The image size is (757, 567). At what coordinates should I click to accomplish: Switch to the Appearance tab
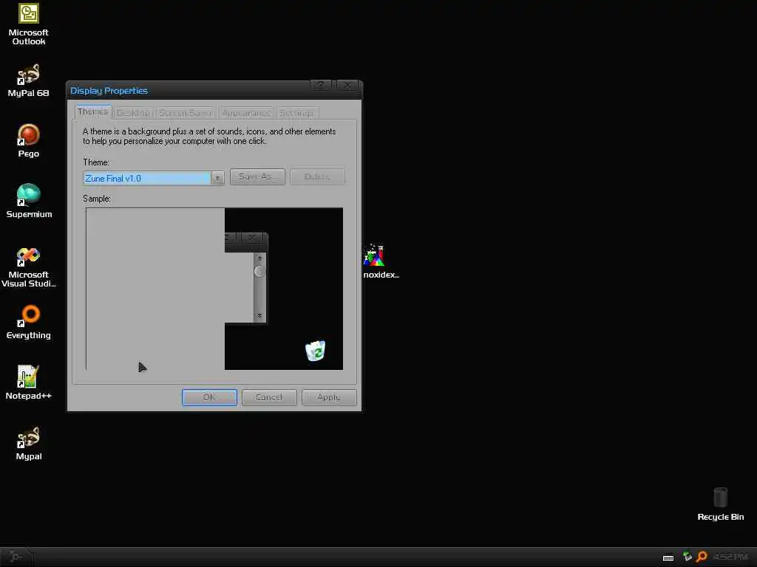coord(245,113)
